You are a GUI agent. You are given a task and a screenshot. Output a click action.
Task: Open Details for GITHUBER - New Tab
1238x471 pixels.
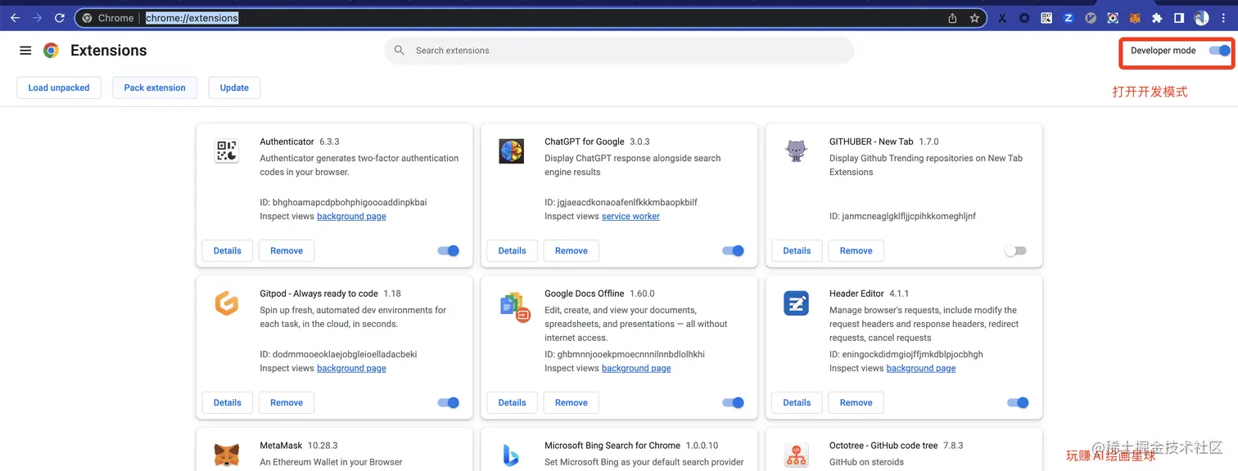click(x=797, y=251)
